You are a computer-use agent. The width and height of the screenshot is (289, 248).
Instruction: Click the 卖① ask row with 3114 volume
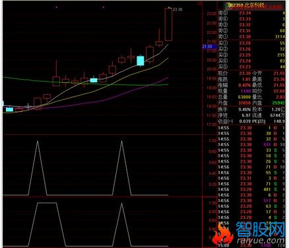click(x=251, y=37)
